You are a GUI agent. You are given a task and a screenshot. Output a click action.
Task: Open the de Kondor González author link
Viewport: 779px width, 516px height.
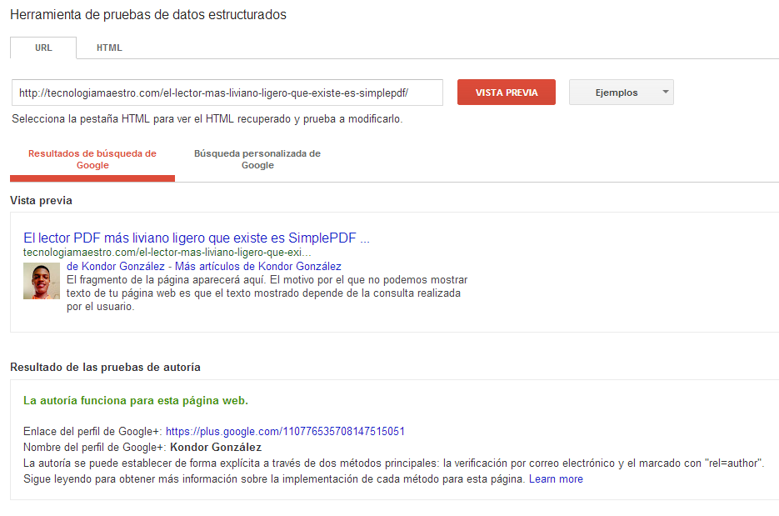point(116,267)
